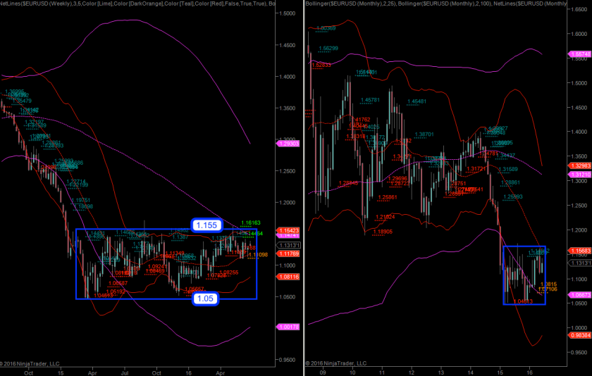The width and height of the screenshot is (592, 376).
Task: Click the Jul label on weekly time axis
Action: pyautogui.click(x=125, y=373)
